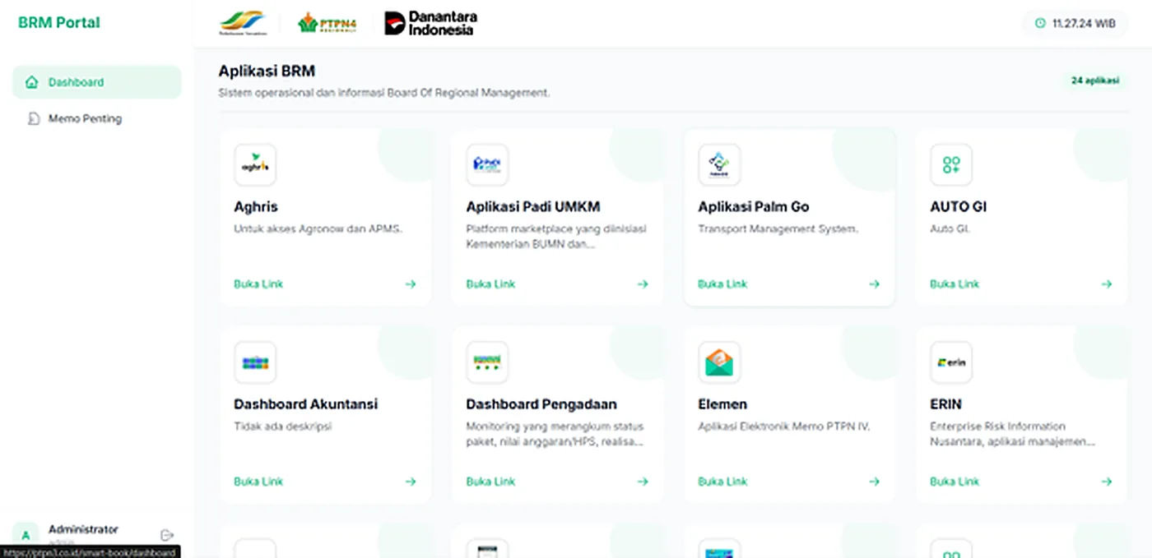Open Buka Link for Aplikasi Padi UMKM

tap(490, 284)
